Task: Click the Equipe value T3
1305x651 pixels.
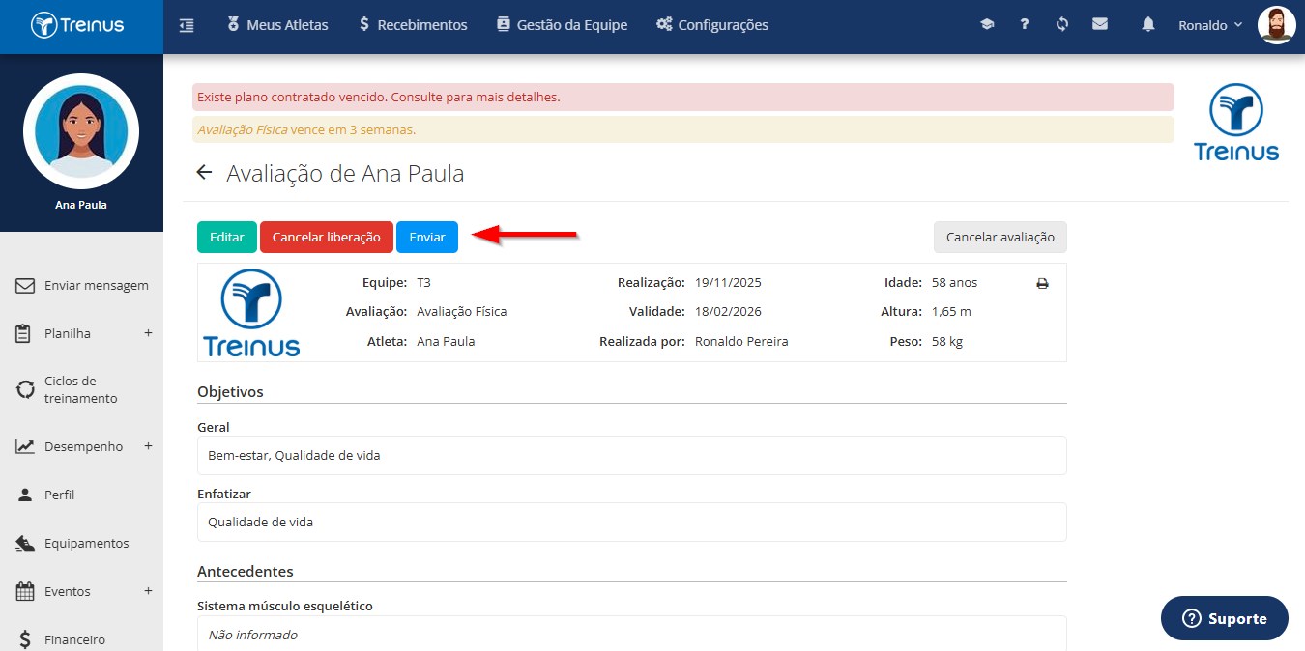Action: (423, 283)
